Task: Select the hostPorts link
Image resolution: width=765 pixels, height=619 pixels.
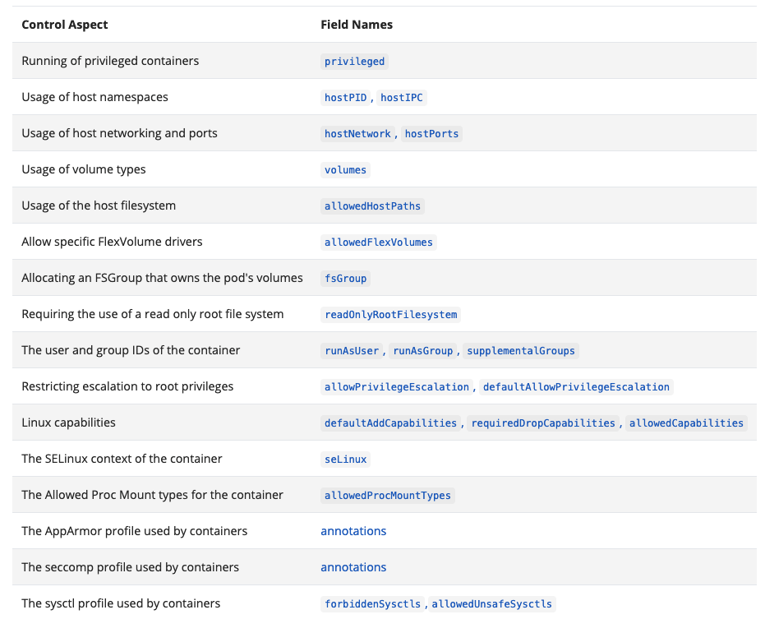Action: pos(431,134)
